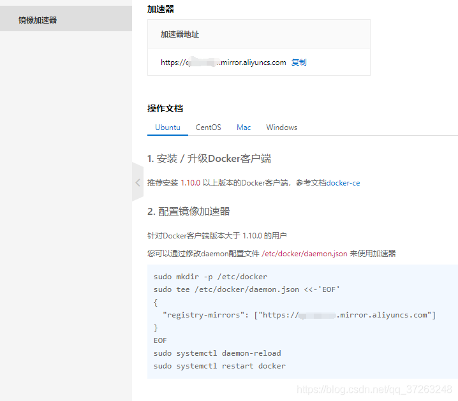Click the /etc/docker/daemon.json path text
This screenshot has height=401, width=458.
tap(304, 253)
